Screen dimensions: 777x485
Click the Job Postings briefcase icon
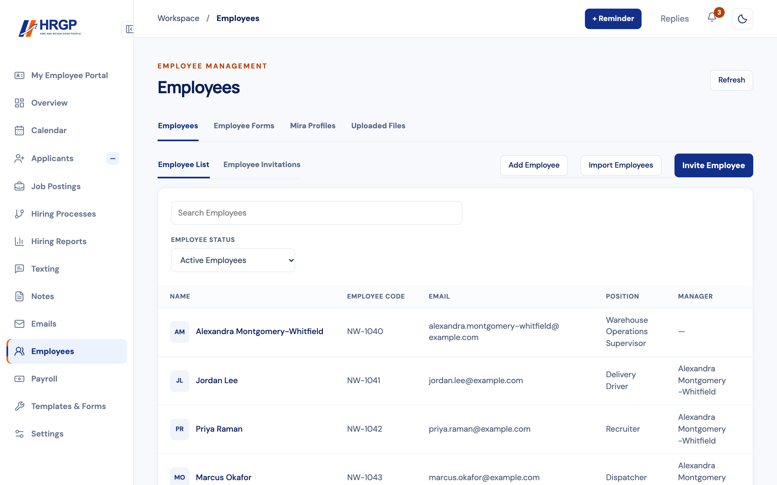(x=19, y=186)
